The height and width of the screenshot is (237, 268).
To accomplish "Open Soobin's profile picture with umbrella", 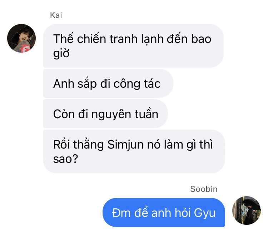I will (x=247, y=211).
